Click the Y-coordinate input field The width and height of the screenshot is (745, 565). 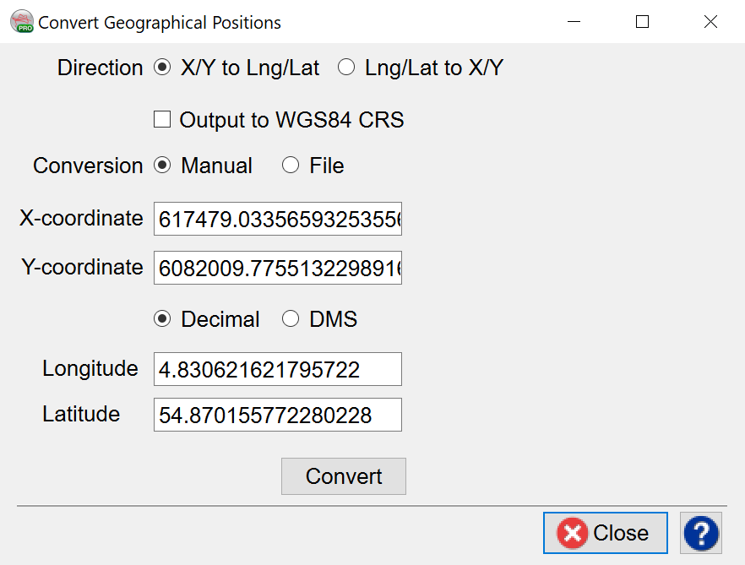(x=277, y=268)
